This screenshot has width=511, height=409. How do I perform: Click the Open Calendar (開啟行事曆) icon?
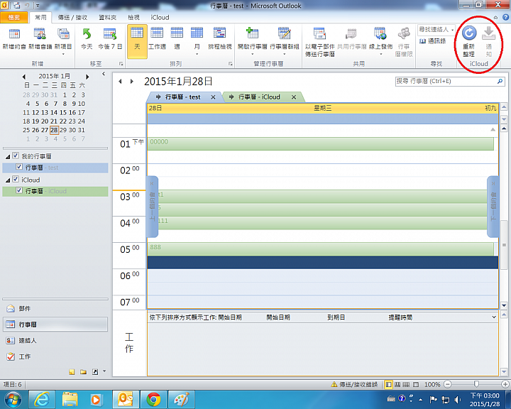point(252,33)
